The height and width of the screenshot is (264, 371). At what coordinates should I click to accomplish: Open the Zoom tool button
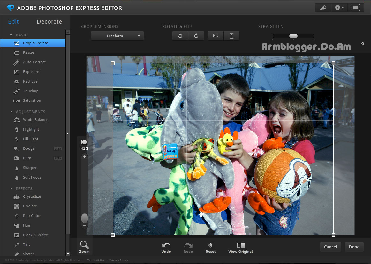coord(85,247)
